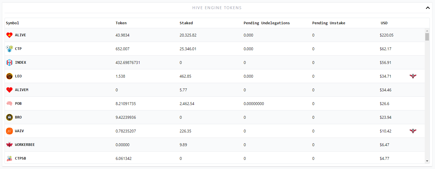The width and height of the screenshot is (435, 169).
Task: Sort by Pending Undelegations column header
Action: click(x=267, y=23)
